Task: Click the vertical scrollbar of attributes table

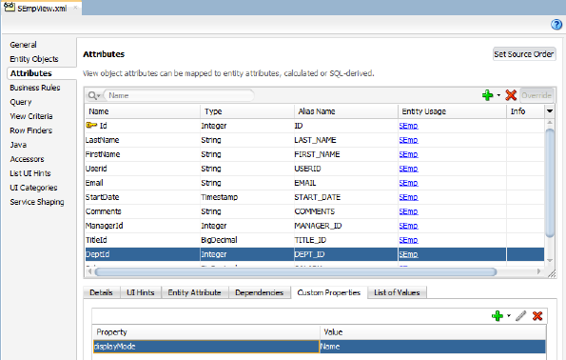Action: 550,183
